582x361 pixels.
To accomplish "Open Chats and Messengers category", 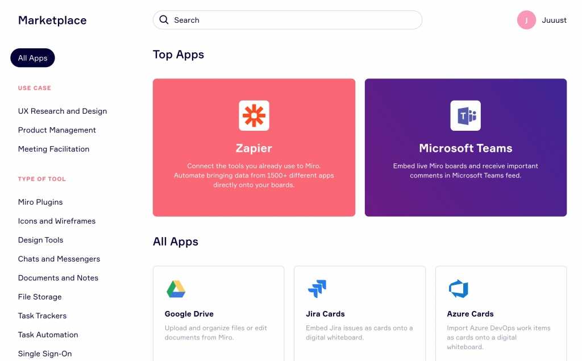I will click(59, 259).
